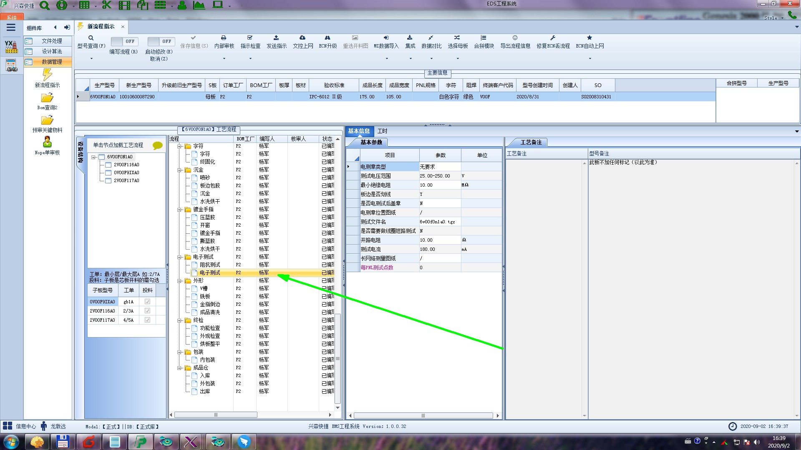Click 修复ECN丢流程 wrench icon

552,38
